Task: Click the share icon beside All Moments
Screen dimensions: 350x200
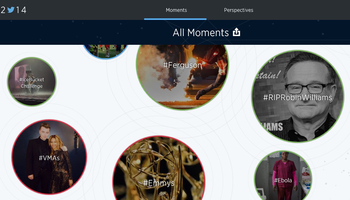Action: pyautogui.click(x=236, y=32)
